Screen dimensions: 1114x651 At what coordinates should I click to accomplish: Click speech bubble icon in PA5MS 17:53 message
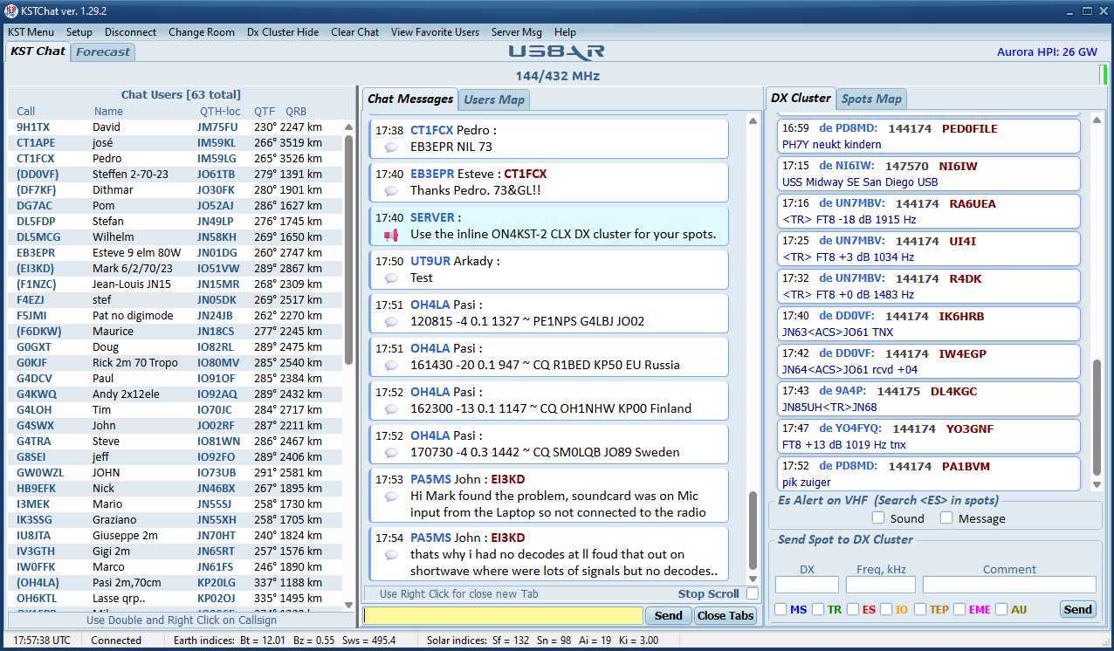pos(391,497)
